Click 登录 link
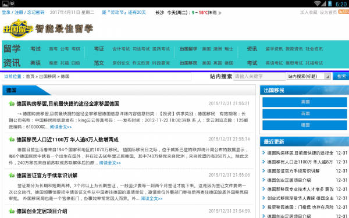The width and height of the screenshot is (349, 218). point(6,12)
